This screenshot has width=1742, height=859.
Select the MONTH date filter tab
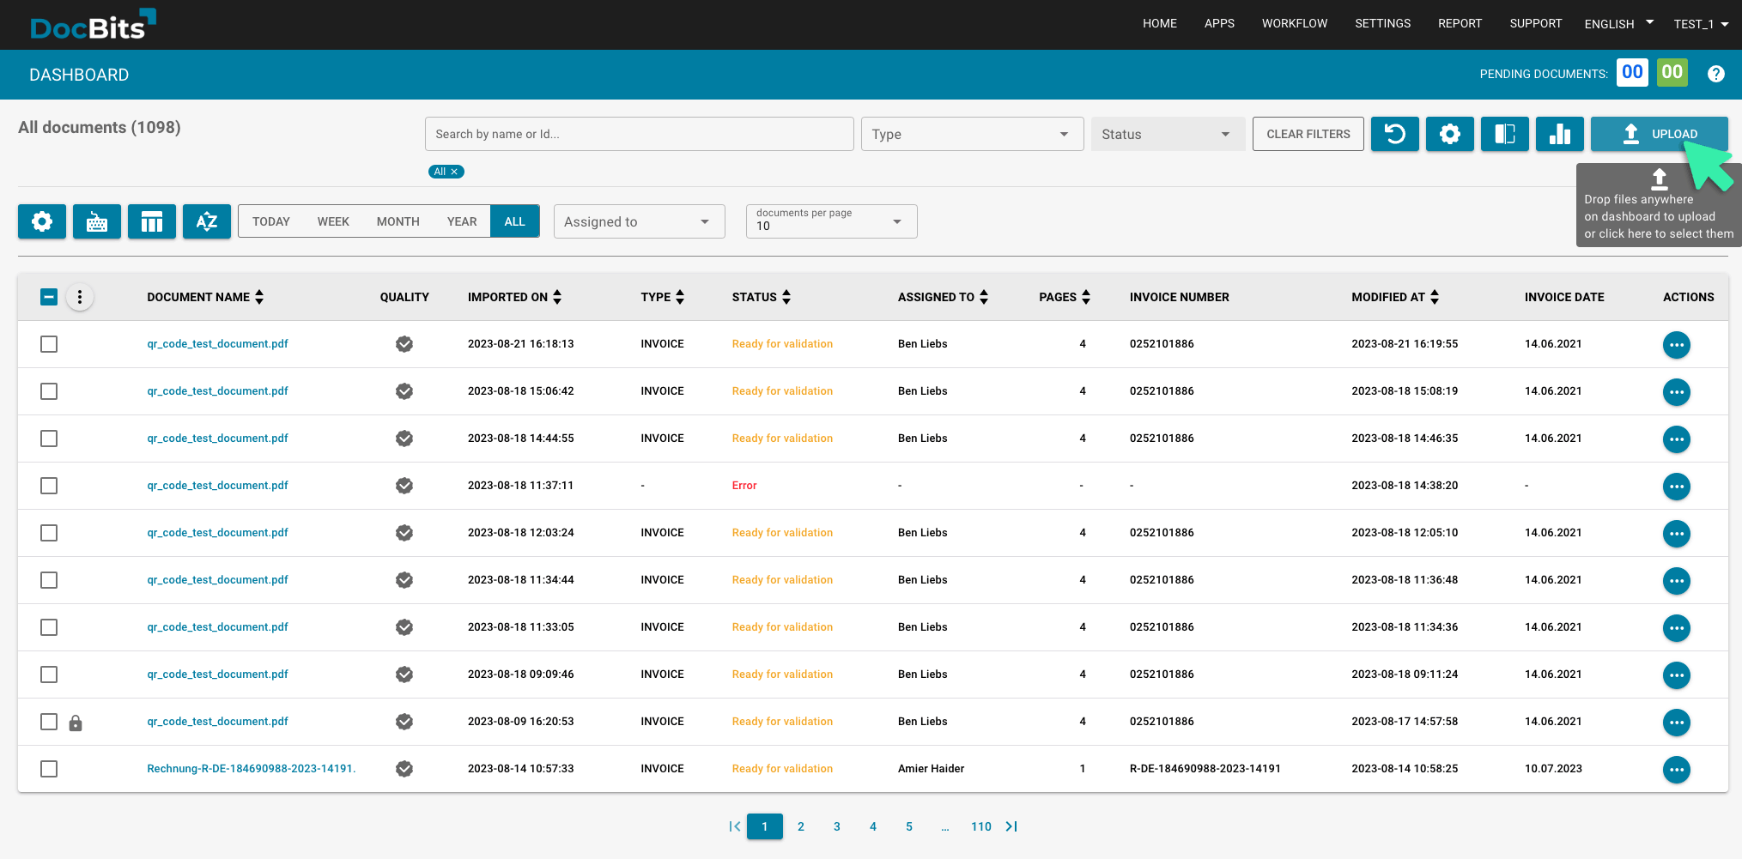(x=398, y=221)
